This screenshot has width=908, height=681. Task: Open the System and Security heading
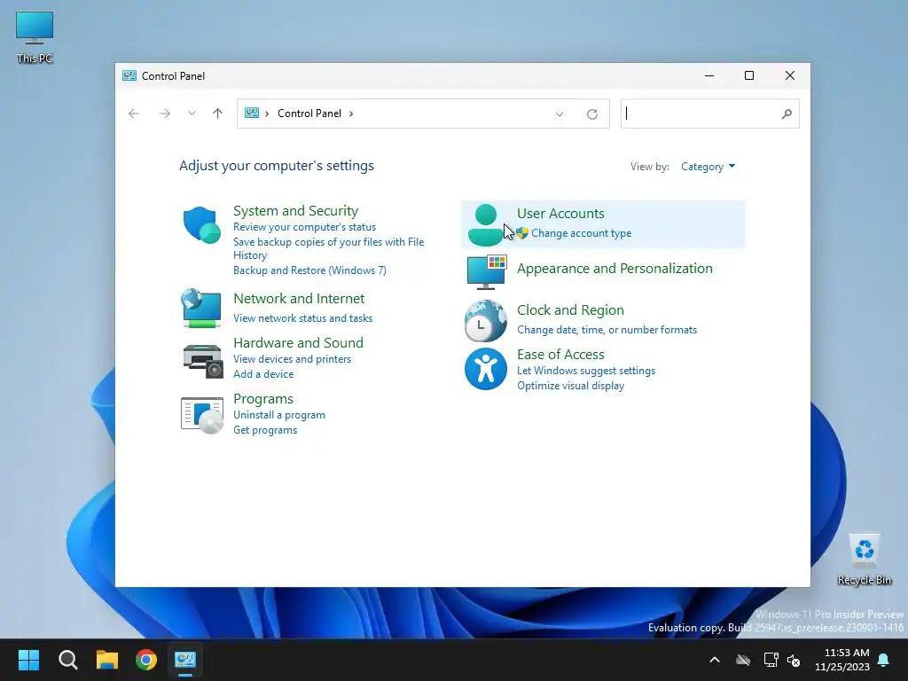click(x=296, y=211)
